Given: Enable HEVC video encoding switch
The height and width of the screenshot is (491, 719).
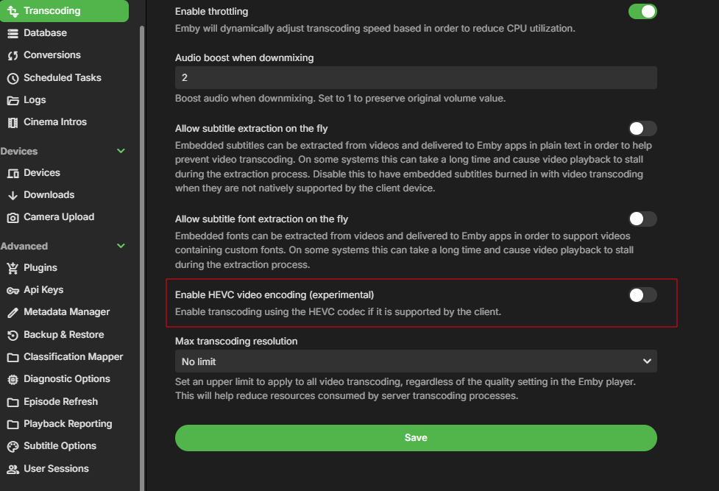Looking at the screenshot, I should [642, 295].
